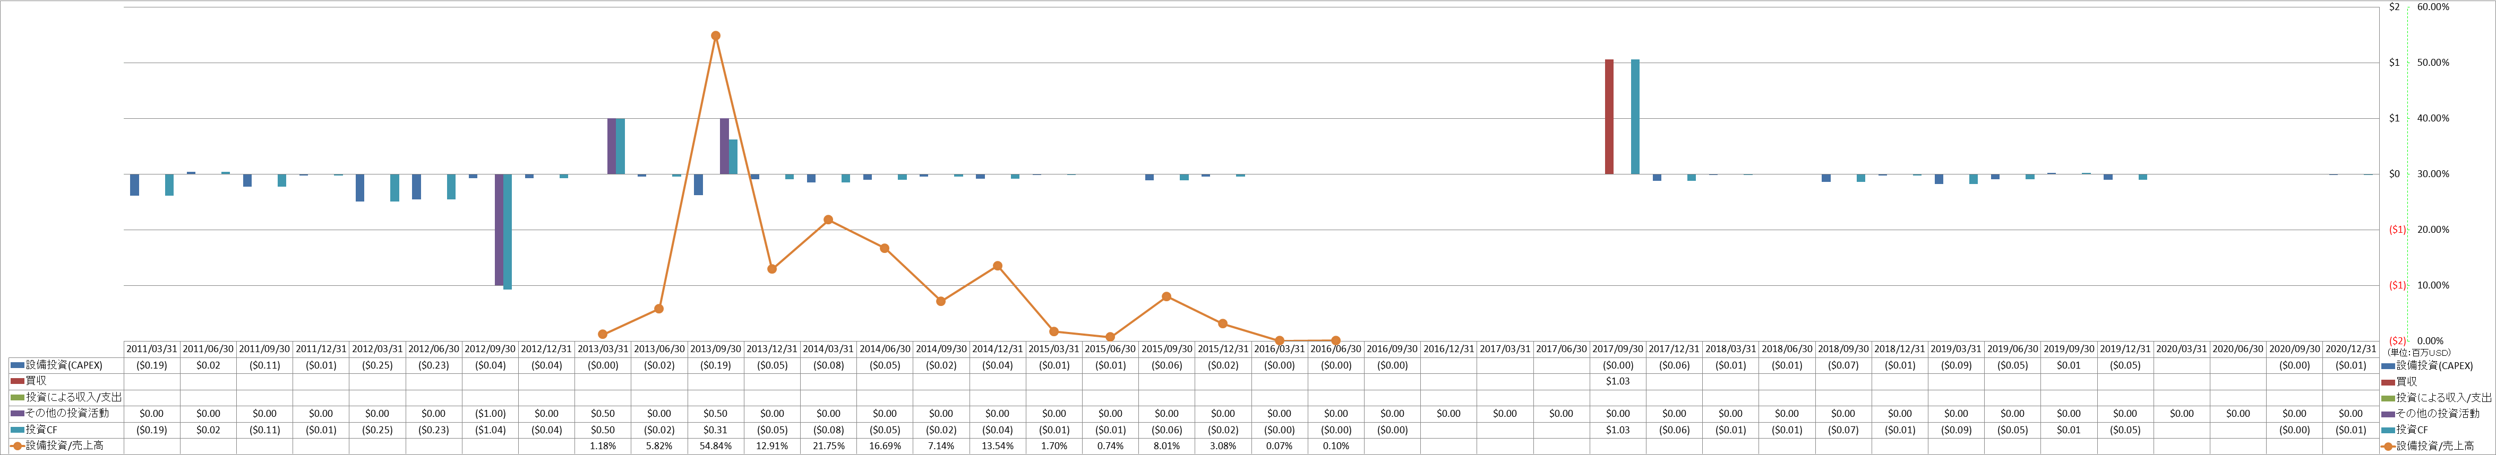Viewport: 2496px width, 455px height.
Task: Select the 3.08% ratio cell
Action: point(1223,447)
